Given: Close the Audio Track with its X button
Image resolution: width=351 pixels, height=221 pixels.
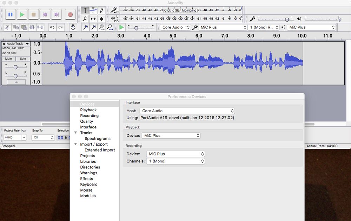Looking at the screenshot, I should pyautogui.click(x=4, y=44).
